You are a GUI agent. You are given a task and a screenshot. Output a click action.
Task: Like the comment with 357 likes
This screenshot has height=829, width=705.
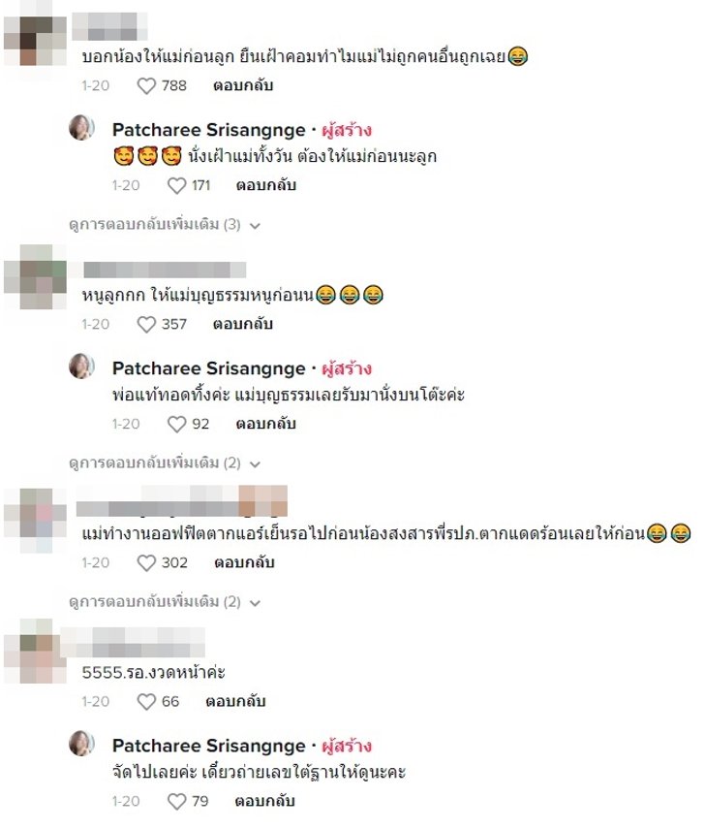tap(146, 324)
